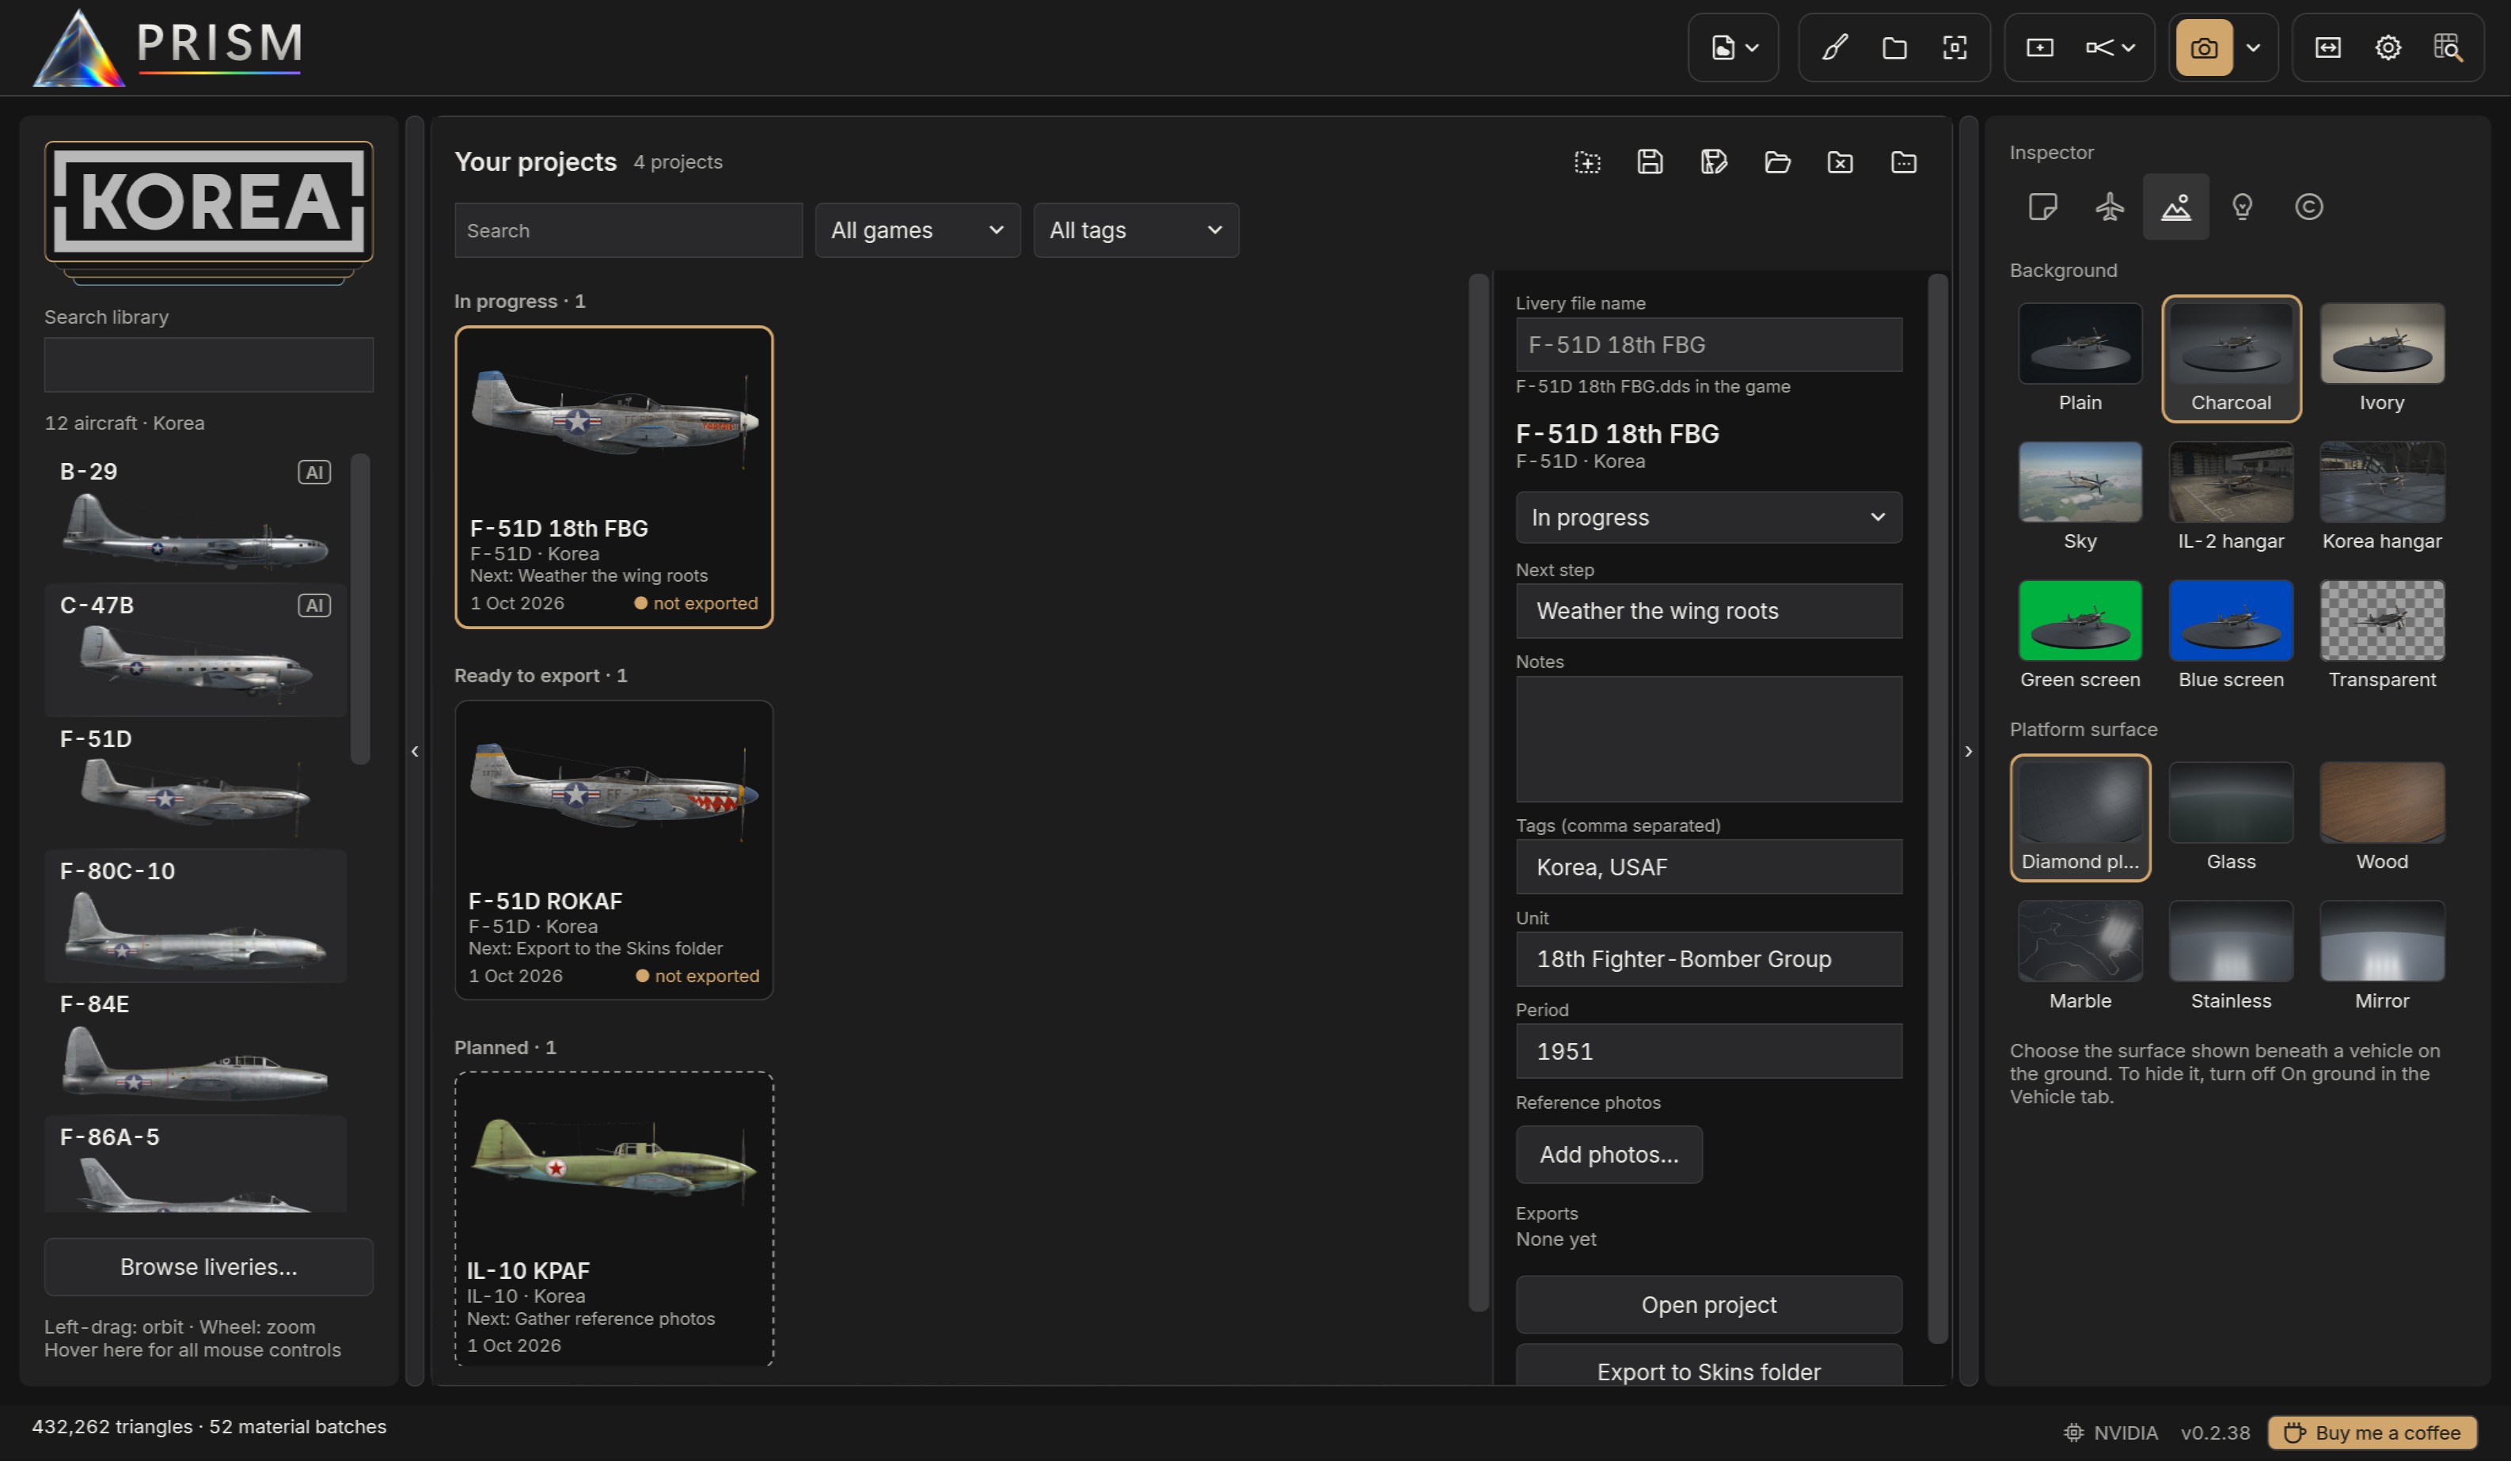Click the Add photos button
Image resolution: width=2511 pixels, height=1461 pixels.
[x=1609, y=1156]
